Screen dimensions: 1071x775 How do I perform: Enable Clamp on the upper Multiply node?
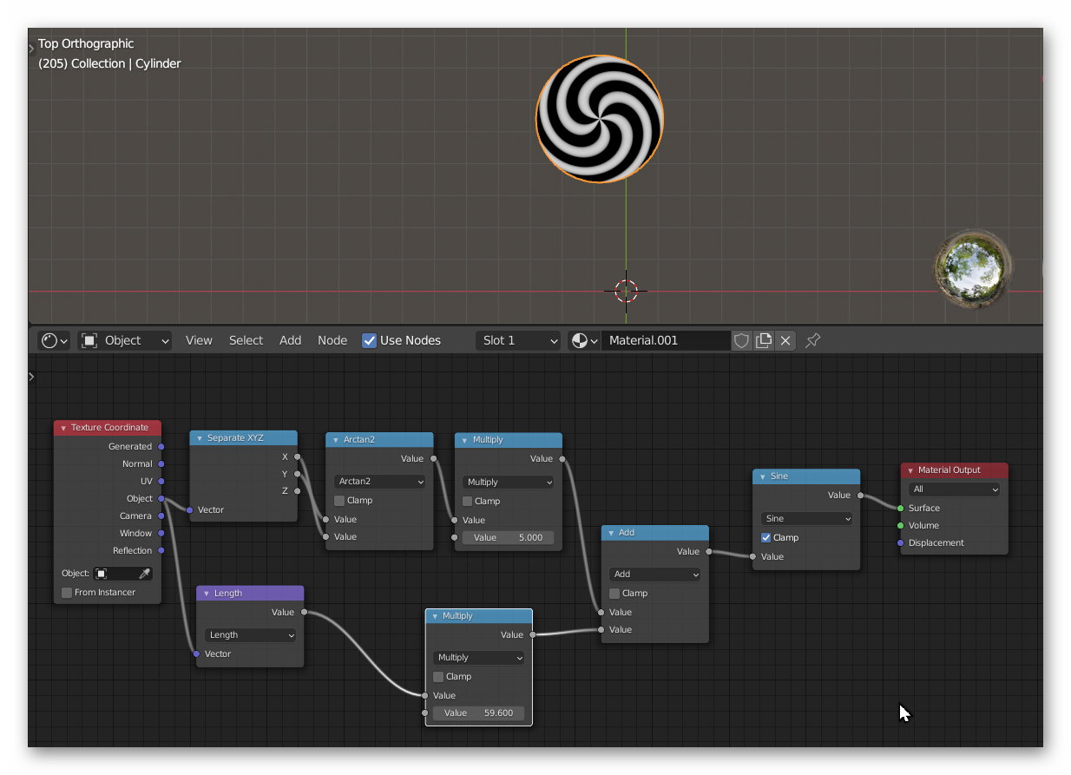pos(468,501)
